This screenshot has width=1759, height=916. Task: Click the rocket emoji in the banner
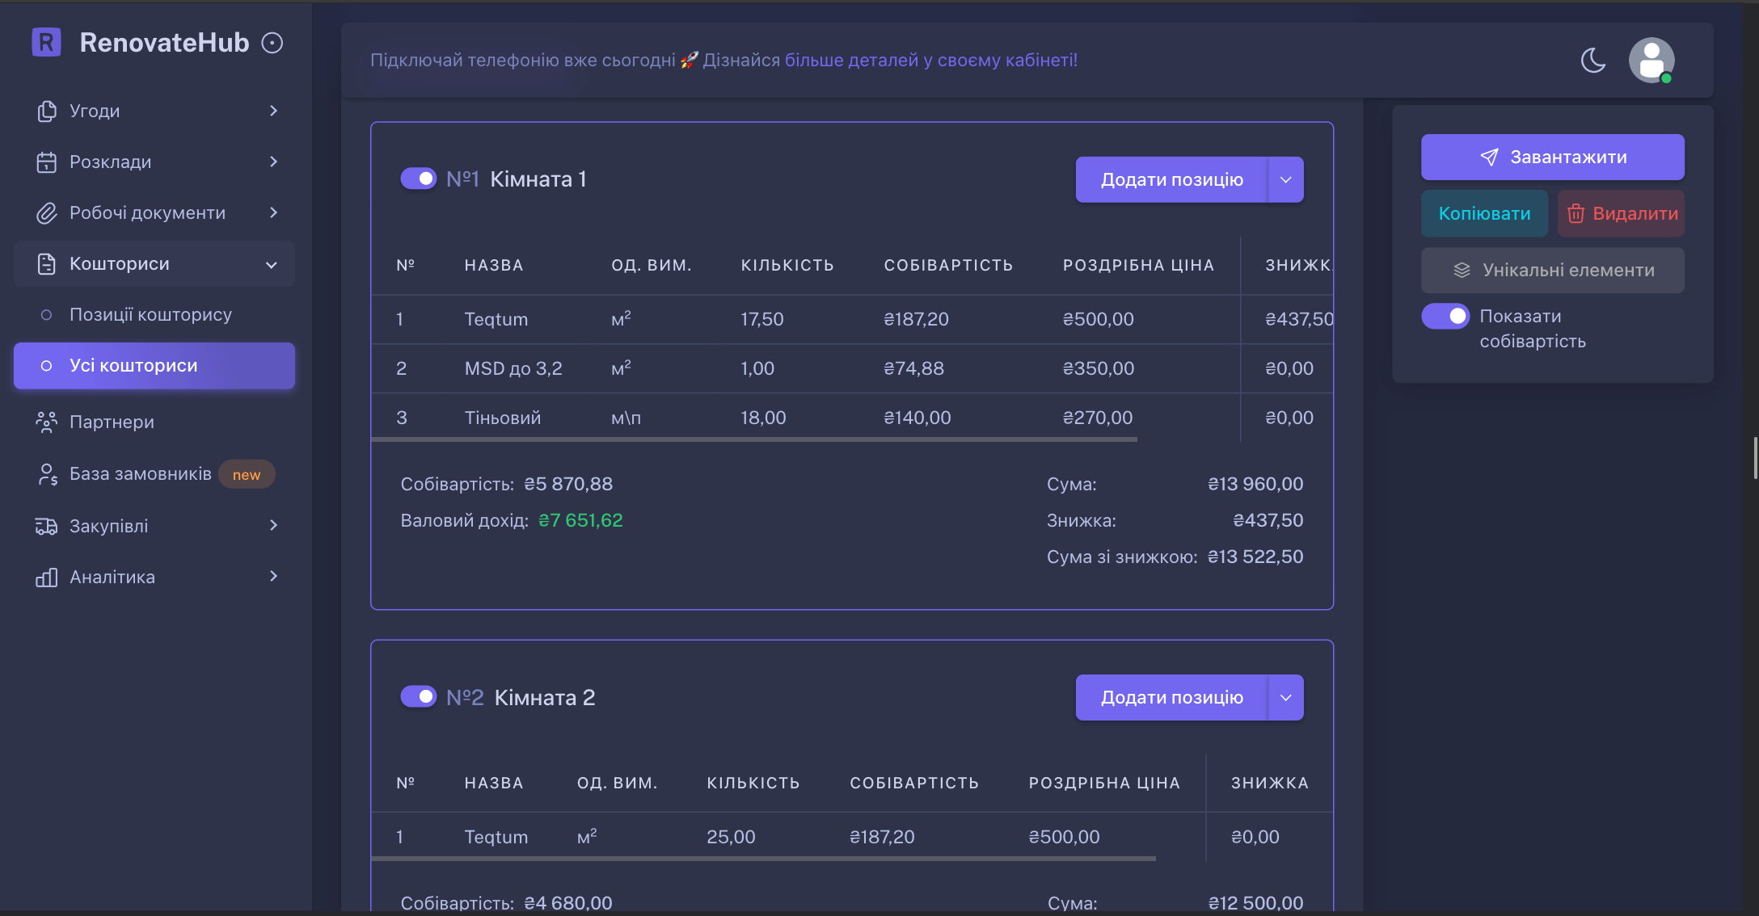(x=689, y=60)
